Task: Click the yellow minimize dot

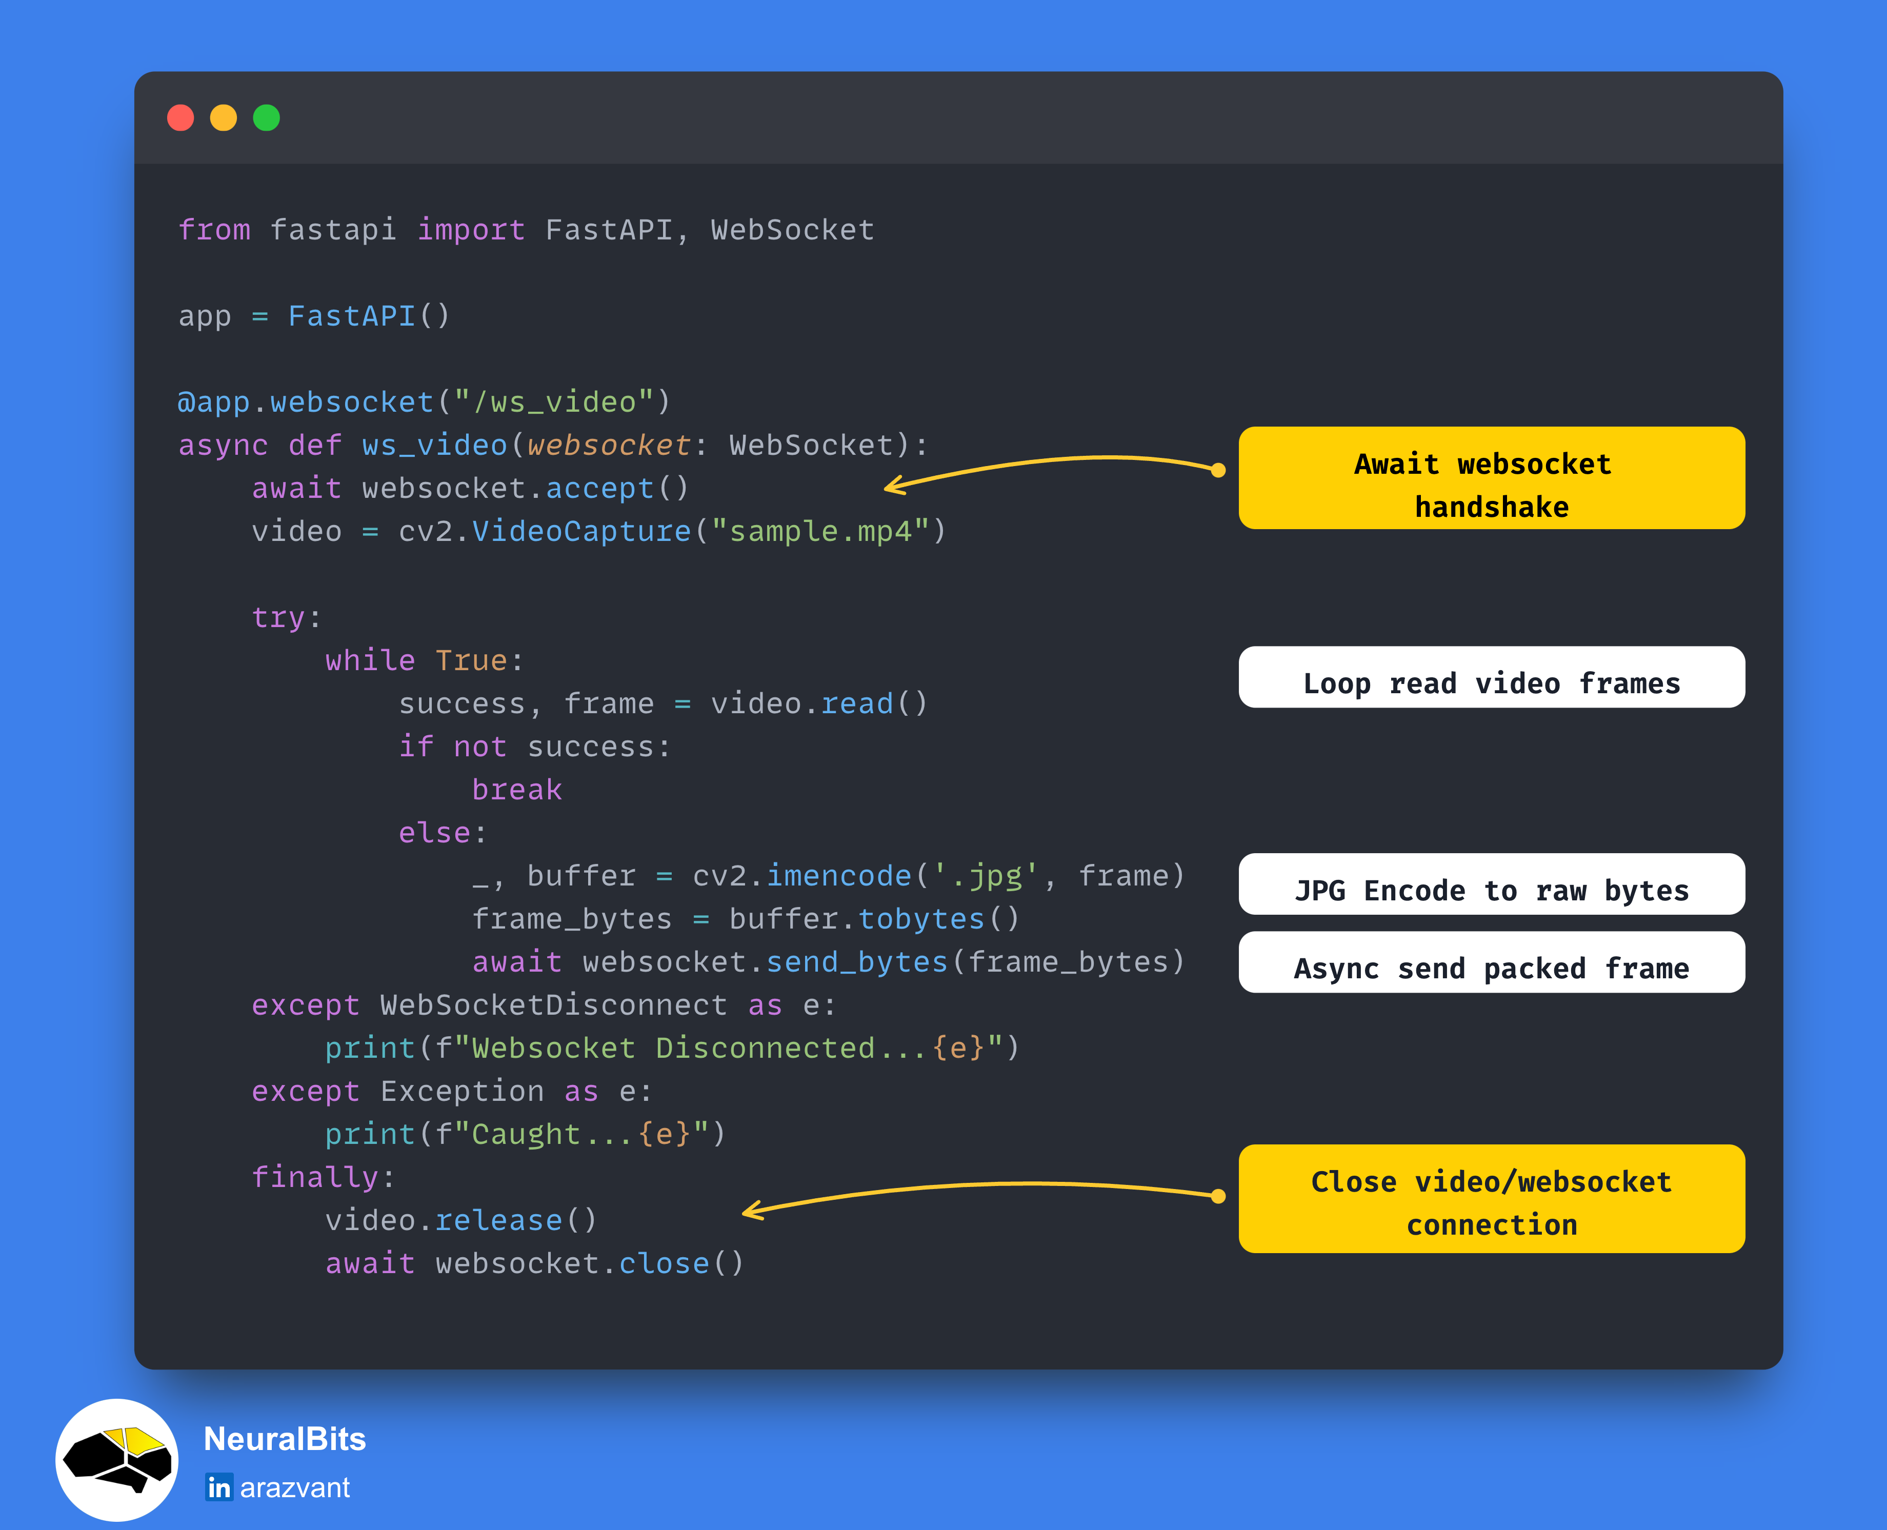Action: 224,118
